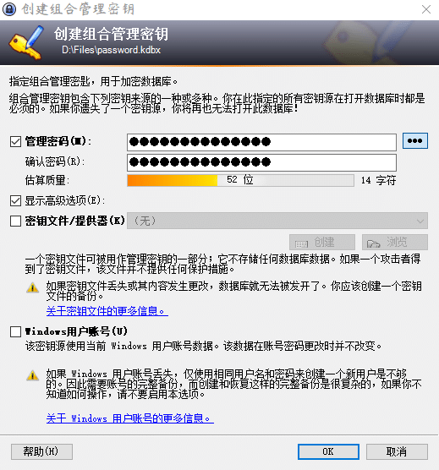Enable the 密钥文件/提供器 checkbox

point(15,221)
